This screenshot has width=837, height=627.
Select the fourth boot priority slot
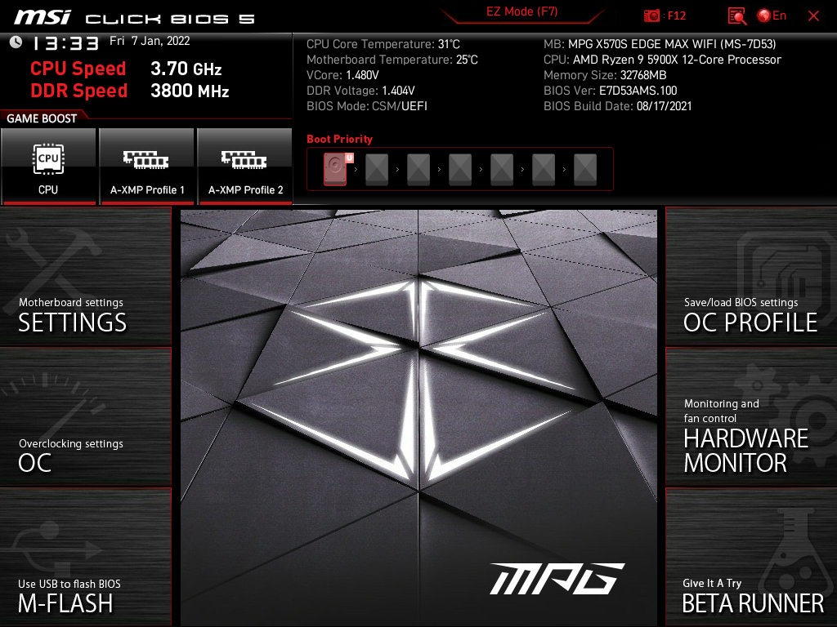460,170
